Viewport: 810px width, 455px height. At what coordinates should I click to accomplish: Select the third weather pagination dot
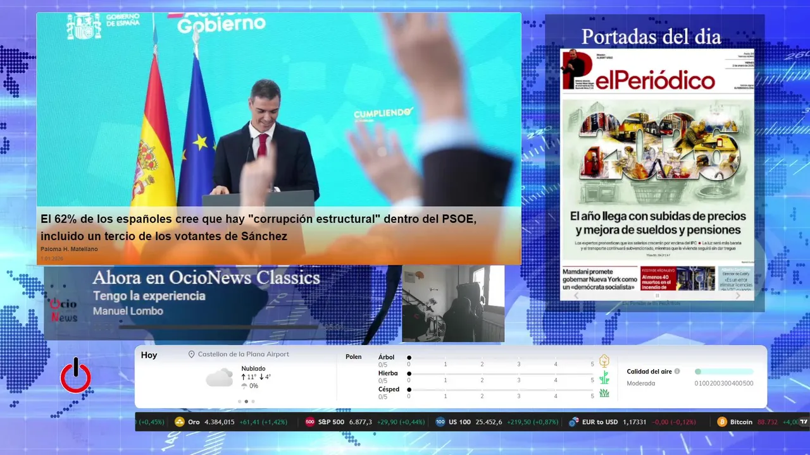pyautogui.click(x=253, y=401)
